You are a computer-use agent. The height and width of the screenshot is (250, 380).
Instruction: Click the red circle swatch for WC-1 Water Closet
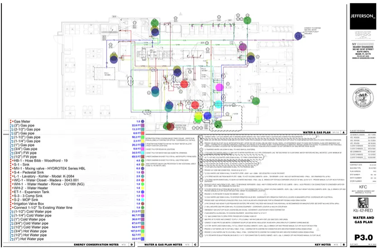click(143, 180)
